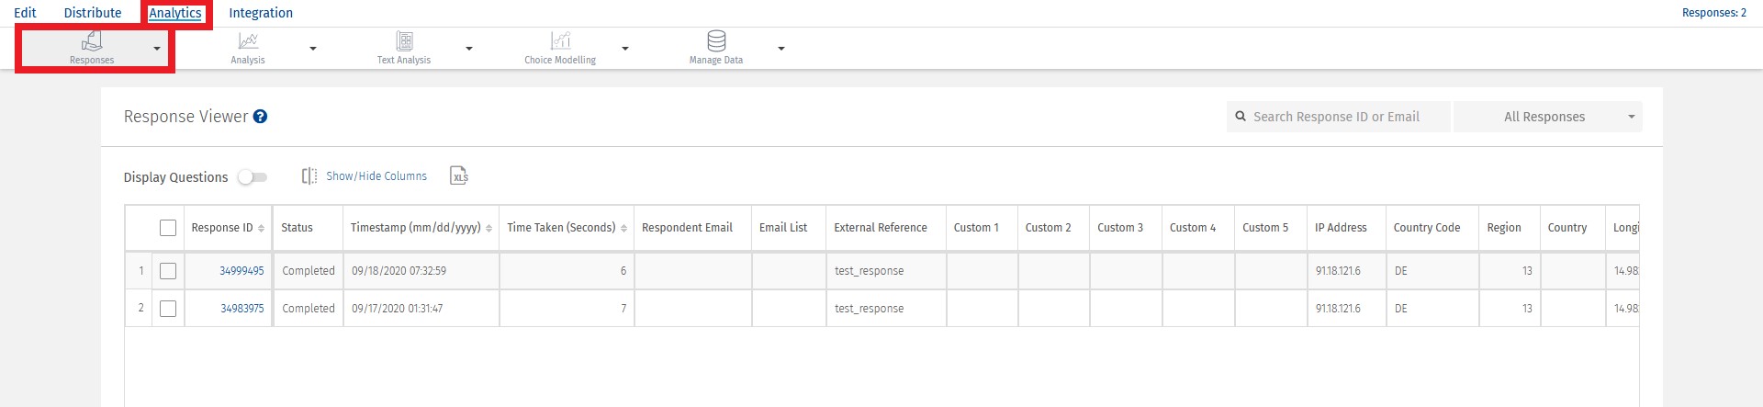Tick the checkbox for response 34999495
Image resolution: width=1763 pixels, height=407 pixels.
pos(168,271)
